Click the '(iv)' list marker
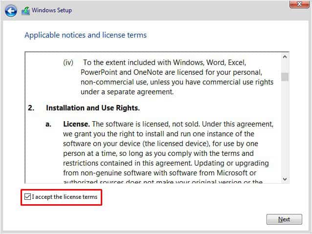This screenshot has height=234, width=312. (68, 63)
